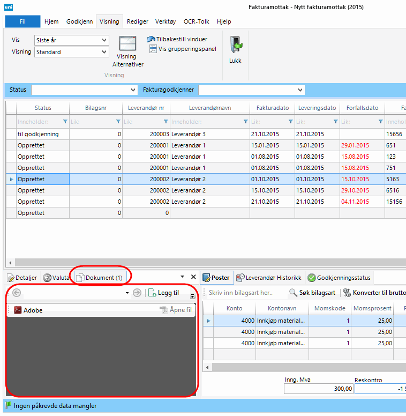Open the Fil menu
The width and height of the screenshot is (406, 416).
click(x=22, y=21)
